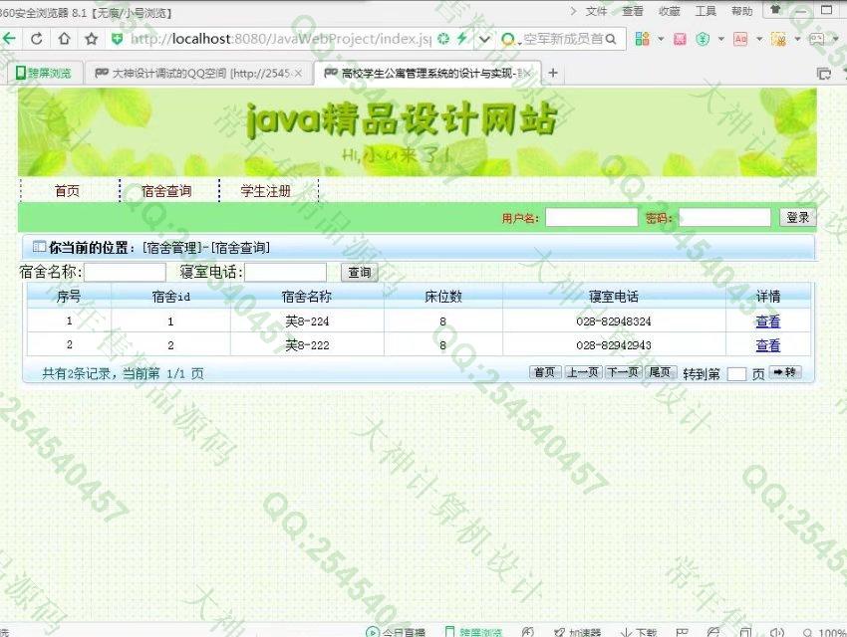Click the search magnifier icon in toolbar
Image resolution: width=847 pixels, height=637 pixels.
610,39
